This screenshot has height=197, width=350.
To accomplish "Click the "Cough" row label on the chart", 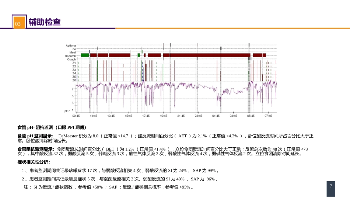I will tap(71, 59).
